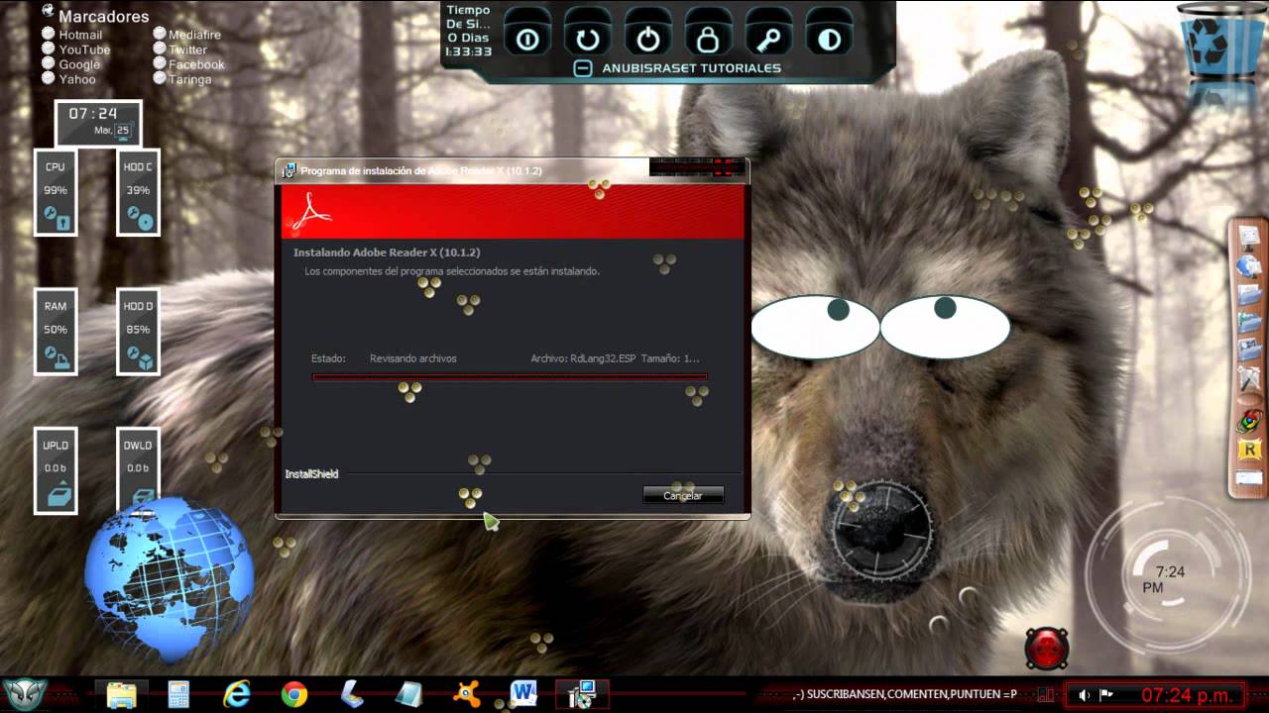
Task: Open the YouTube bookmark
Action: pyautogui.click(x=76, y=50)
